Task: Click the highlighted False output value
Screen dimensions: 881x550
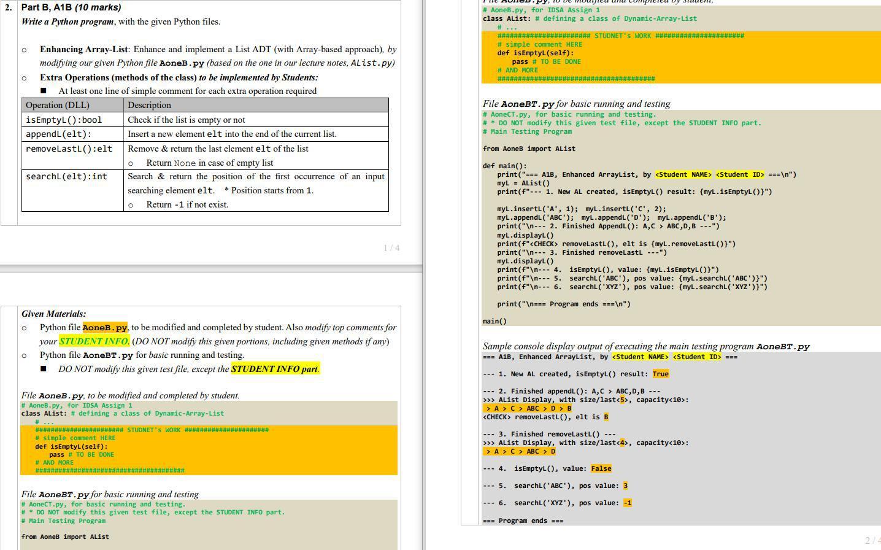Action: pos(601,468)
